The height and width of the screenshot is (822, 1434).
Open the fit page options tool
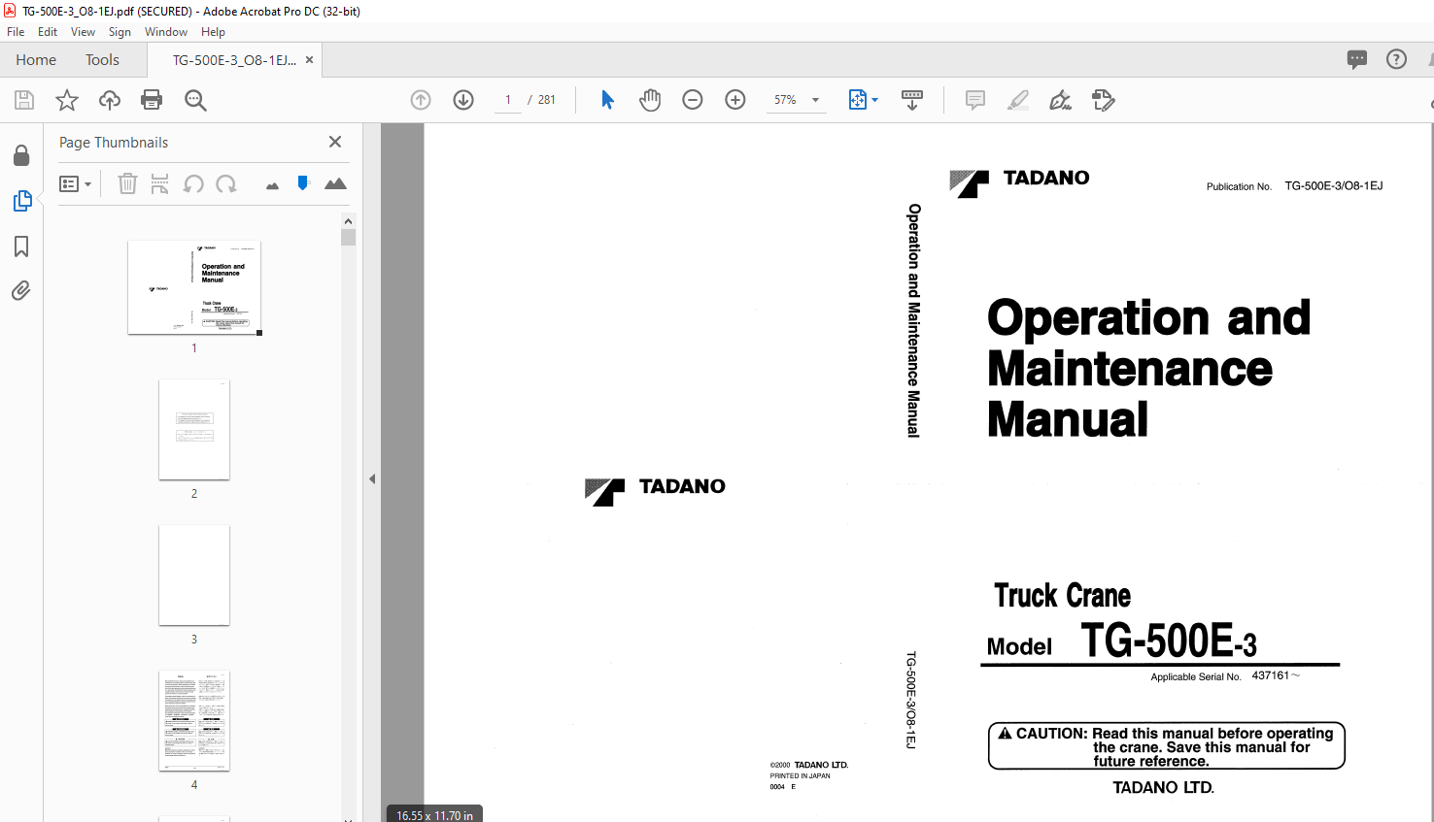pyautogui.click(x=863, y=100)
